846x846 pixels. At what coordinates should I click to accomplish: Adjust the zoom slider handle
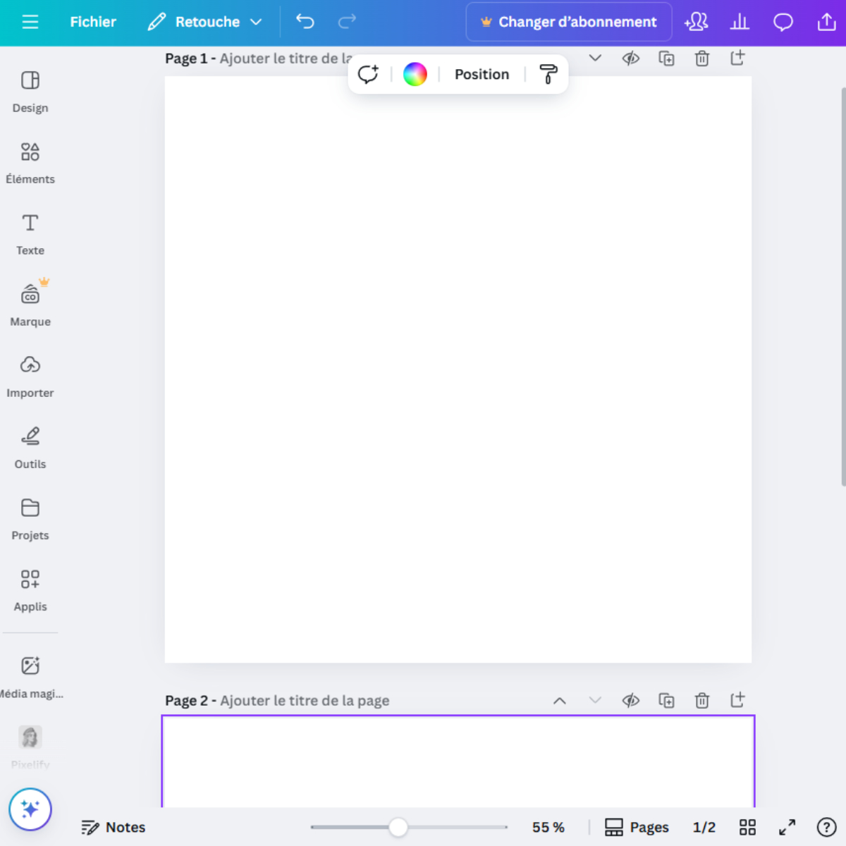pyautogui.click(x=398, y=827)
